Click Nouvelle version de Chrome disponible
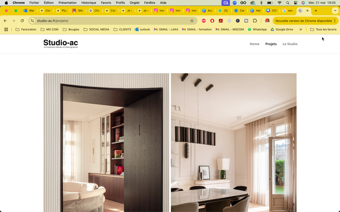Screen dimensions: 340x212 click(x=304, y=21)
